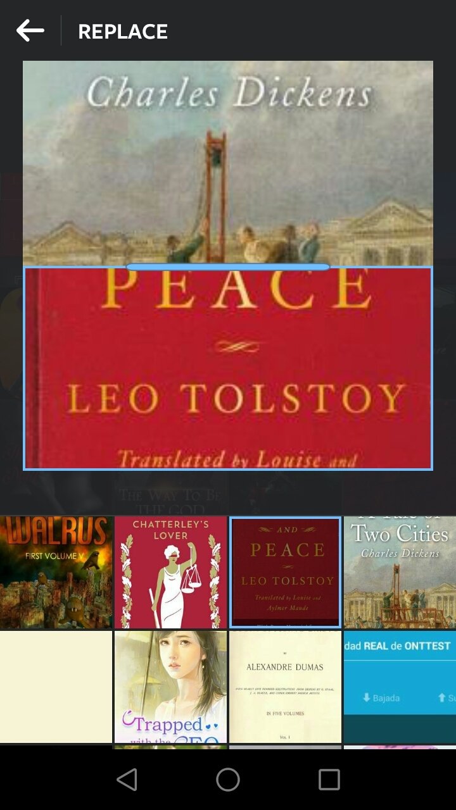This screenshot has width=456, height=810.
Task: Pick the Tale of Two Cities thumbnail
Action: click(400, 572)
